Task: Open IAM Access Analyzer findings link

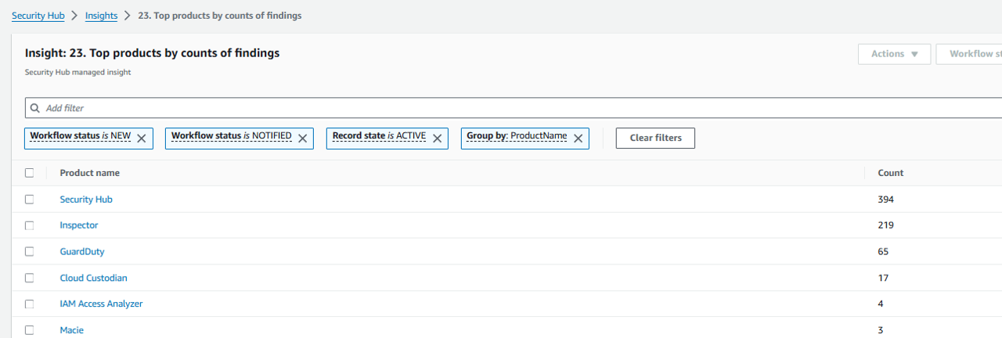Action: click(101, 304)
